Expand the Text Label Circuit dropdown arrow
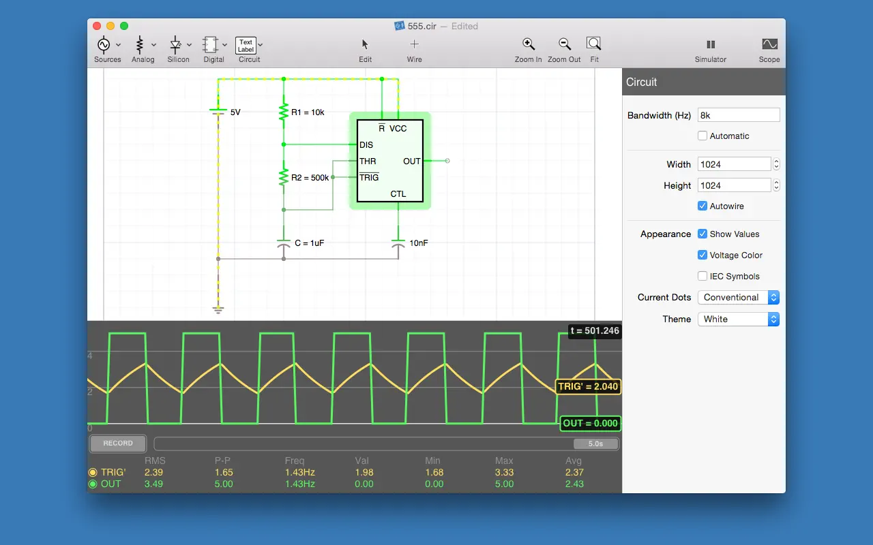 click(261, 45)
